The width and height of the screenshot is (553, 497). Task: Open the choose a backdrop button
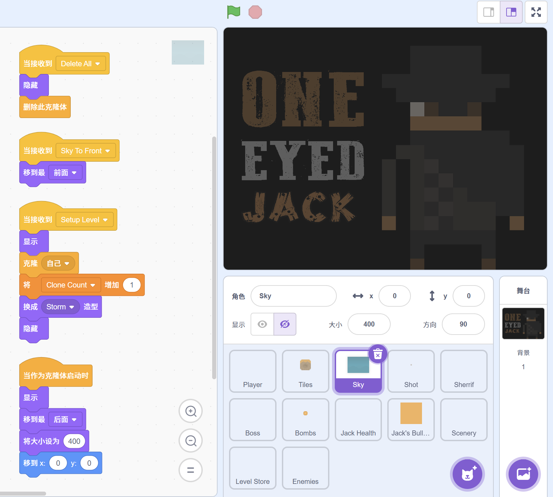[523, 474]
